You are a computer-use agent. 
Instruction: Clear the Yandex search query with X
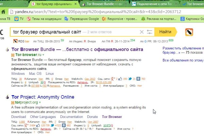pyautogui.click(x=142, y=32)
